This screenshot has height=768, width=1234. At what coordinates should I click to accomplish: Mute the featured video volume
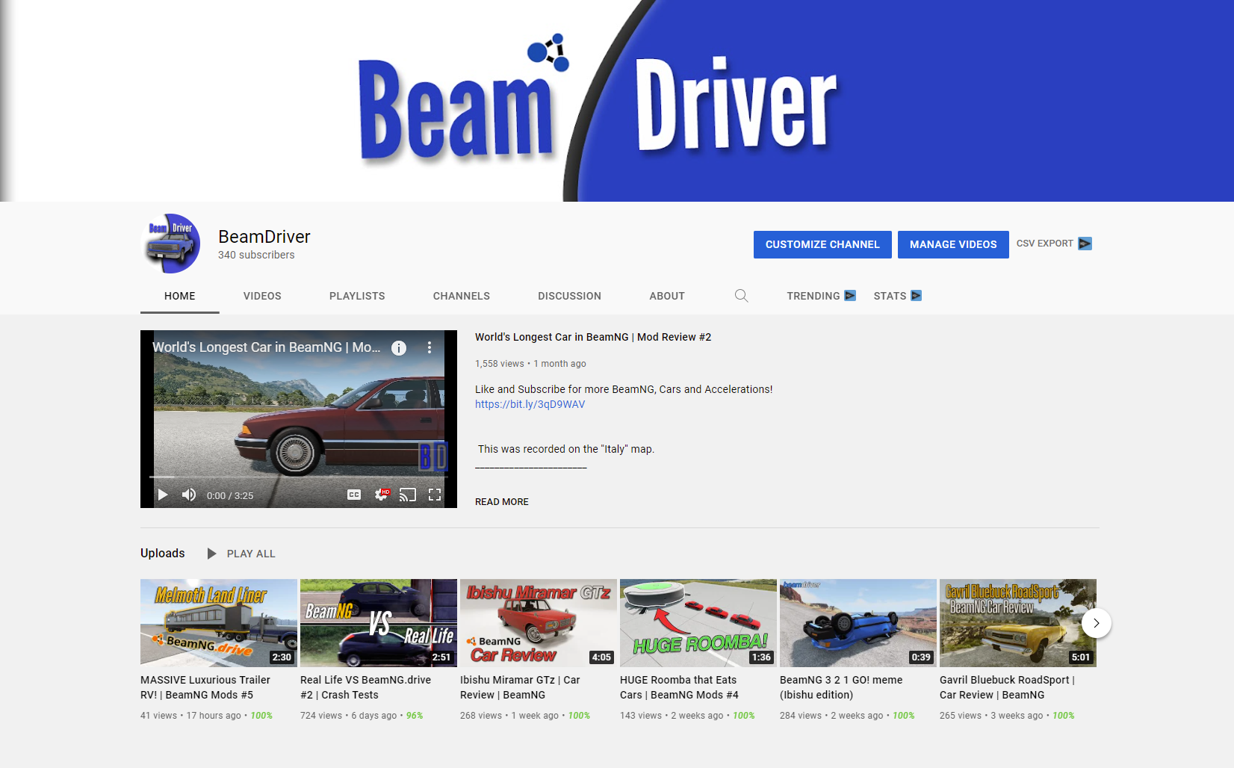click(x=189, y=495)
